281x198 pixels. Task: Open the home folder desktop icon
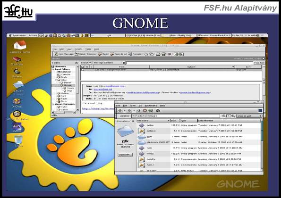click(x=20, y=45)
